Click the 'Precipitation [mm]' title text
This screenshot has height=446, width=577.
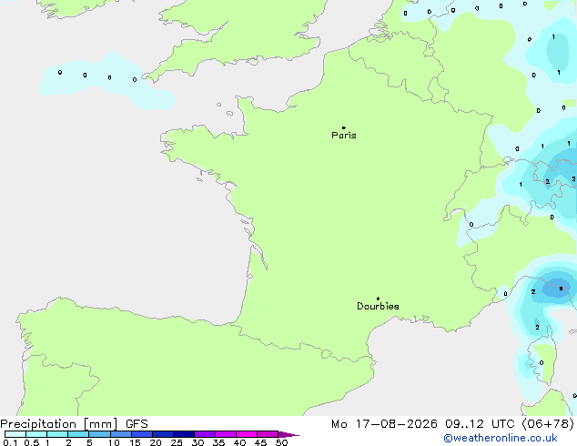point(59,424)
